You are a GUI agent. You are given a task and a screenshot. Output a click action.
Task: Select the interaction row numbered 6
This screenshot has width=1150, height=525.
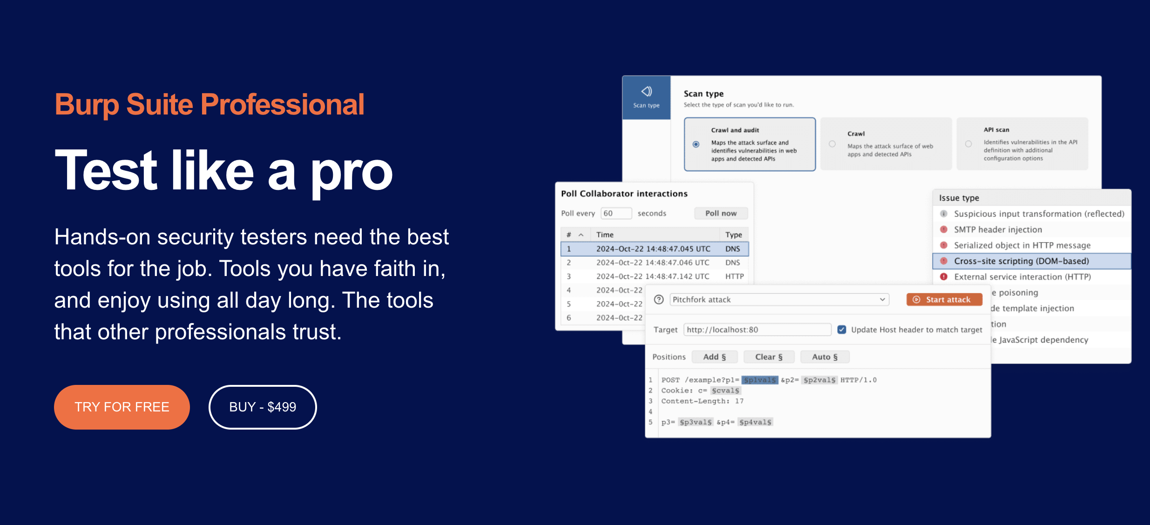603,318
